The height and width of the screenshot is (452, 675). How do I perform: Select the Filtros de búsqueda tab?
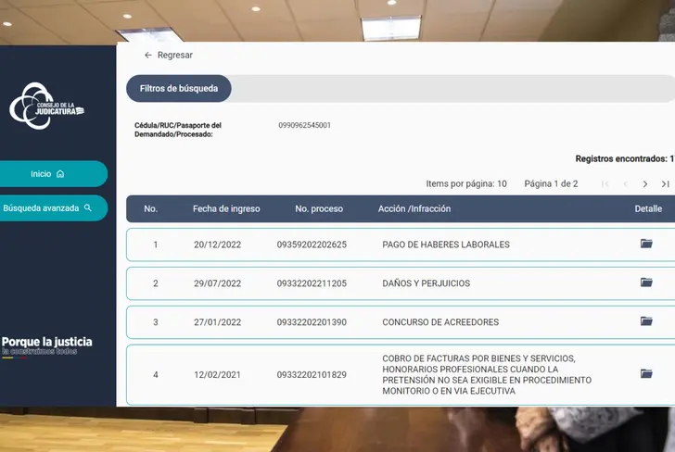pos(179,88)
